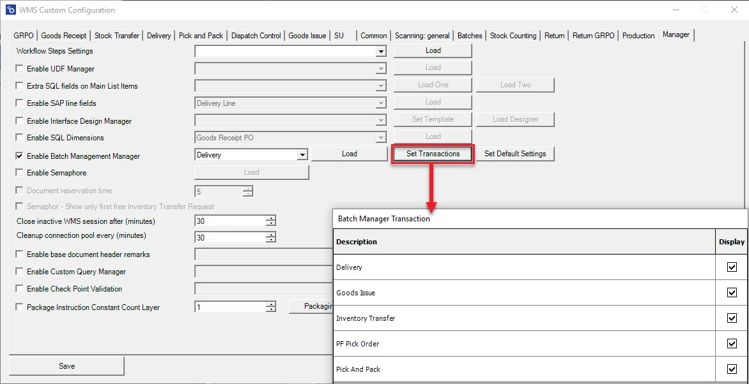Open the Goods Receipt PO dropdown
Screen dimensions: 749x384
tap(382, 136)
